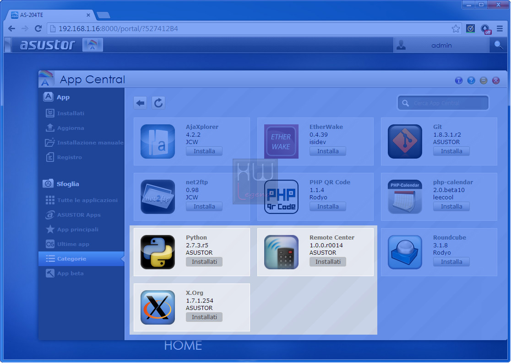Screen dimensions: 511x363
Task: Reload the browser page
Action: [x=38, y=29]
